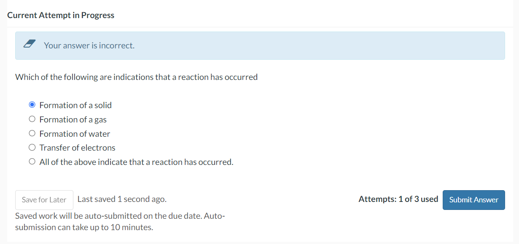This screenshot has height=244, width=519.
Task: Click the blue Submit Answer button label
Action: [x=473, y=199]
